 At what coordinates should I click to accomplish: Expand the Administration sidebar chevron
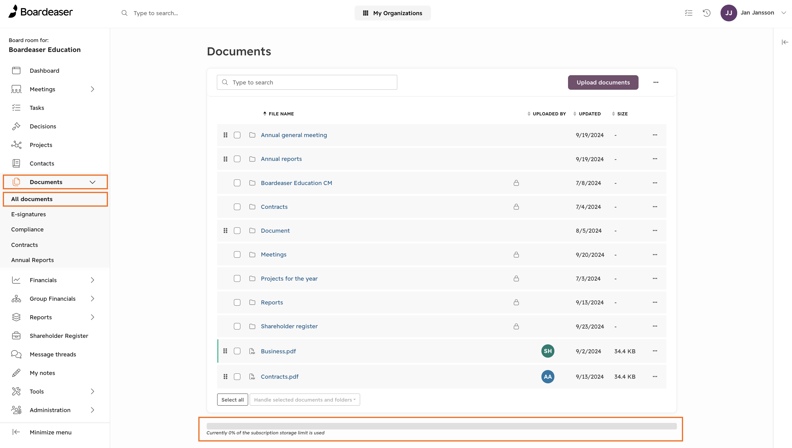click(x=93, y=410)
